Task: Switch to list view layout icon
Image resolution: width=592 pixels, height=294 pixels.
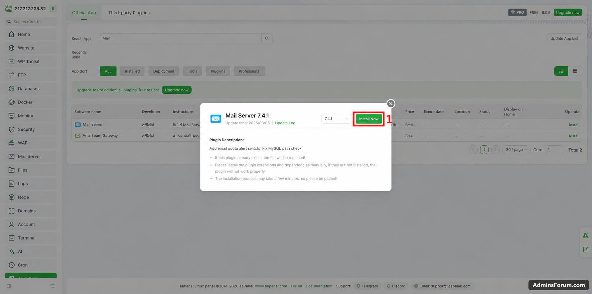Action: 561,71
